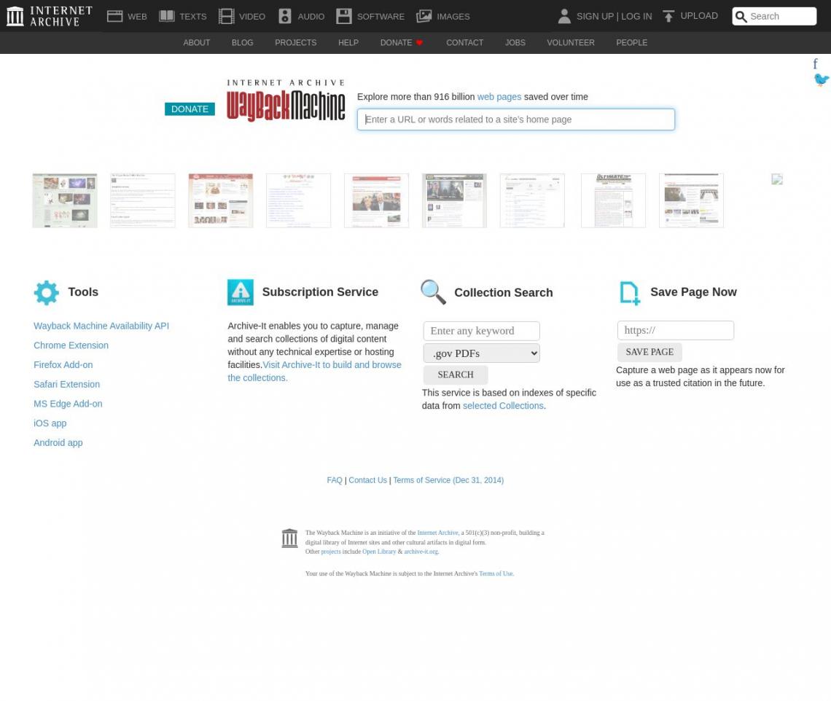Focus the top-right Search field
The height and width of the screenshot is (701, 831).
point(774,17)
